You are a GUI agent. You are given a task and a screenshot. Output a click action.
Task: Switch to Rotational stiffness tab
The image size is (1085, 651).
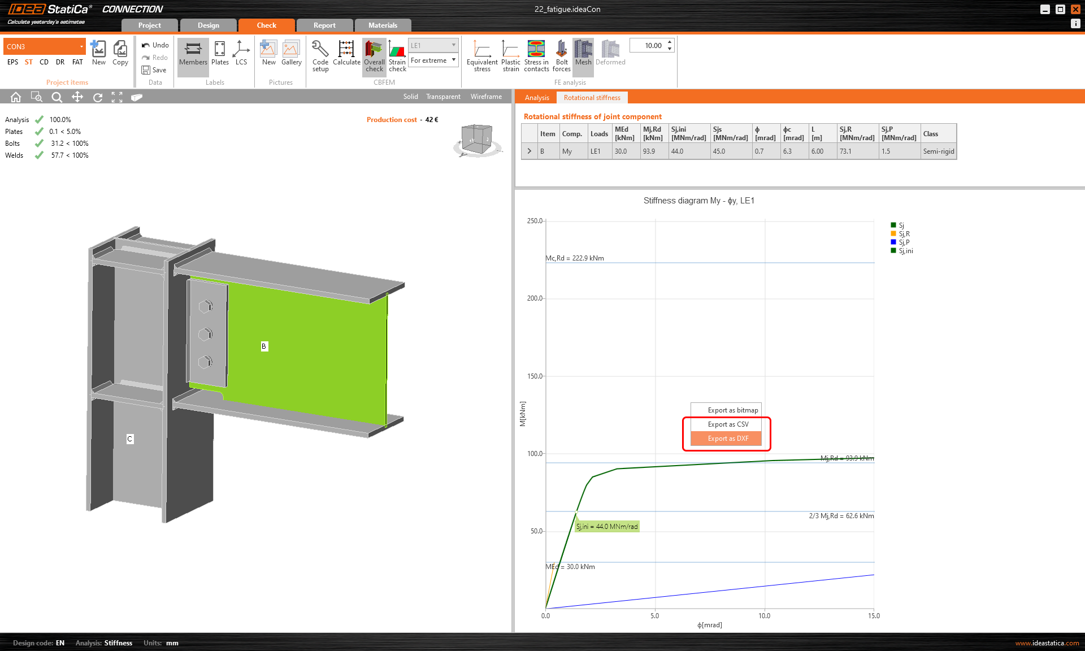591,97
